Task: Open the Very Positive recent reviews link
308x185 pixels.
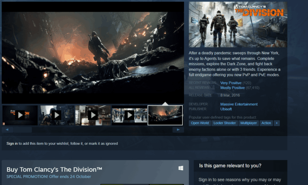Action: [x=231, y=83]
